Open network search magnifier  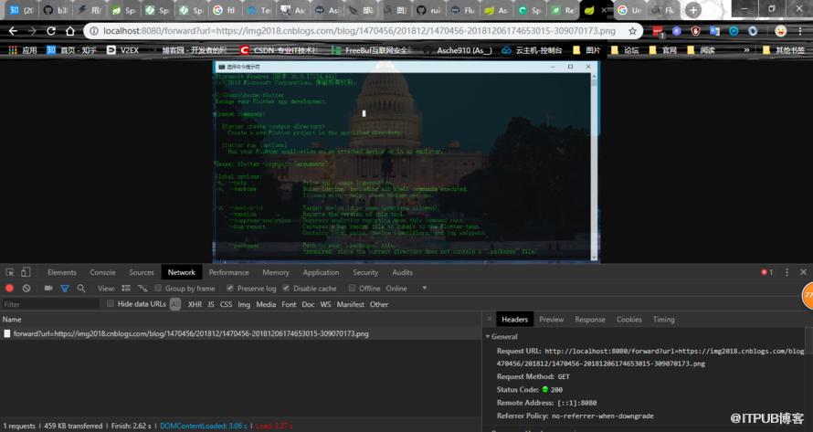[x=81, y=289]
